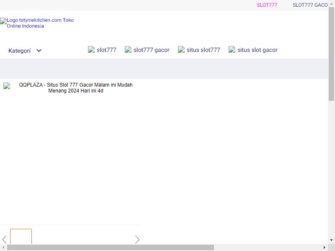The height and width of the screenshot is (251, 335).
Task: Click the broken logo image icon
Action: (3, 21)
